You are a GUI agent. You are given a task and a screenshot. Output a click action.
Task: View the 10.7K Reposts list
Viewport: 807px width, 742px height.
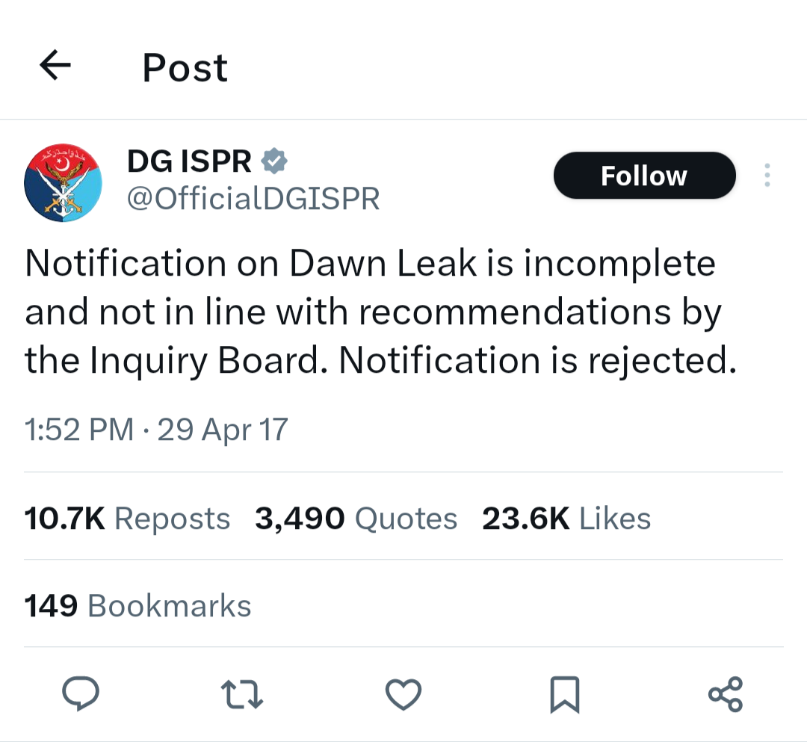pos(127,518)
